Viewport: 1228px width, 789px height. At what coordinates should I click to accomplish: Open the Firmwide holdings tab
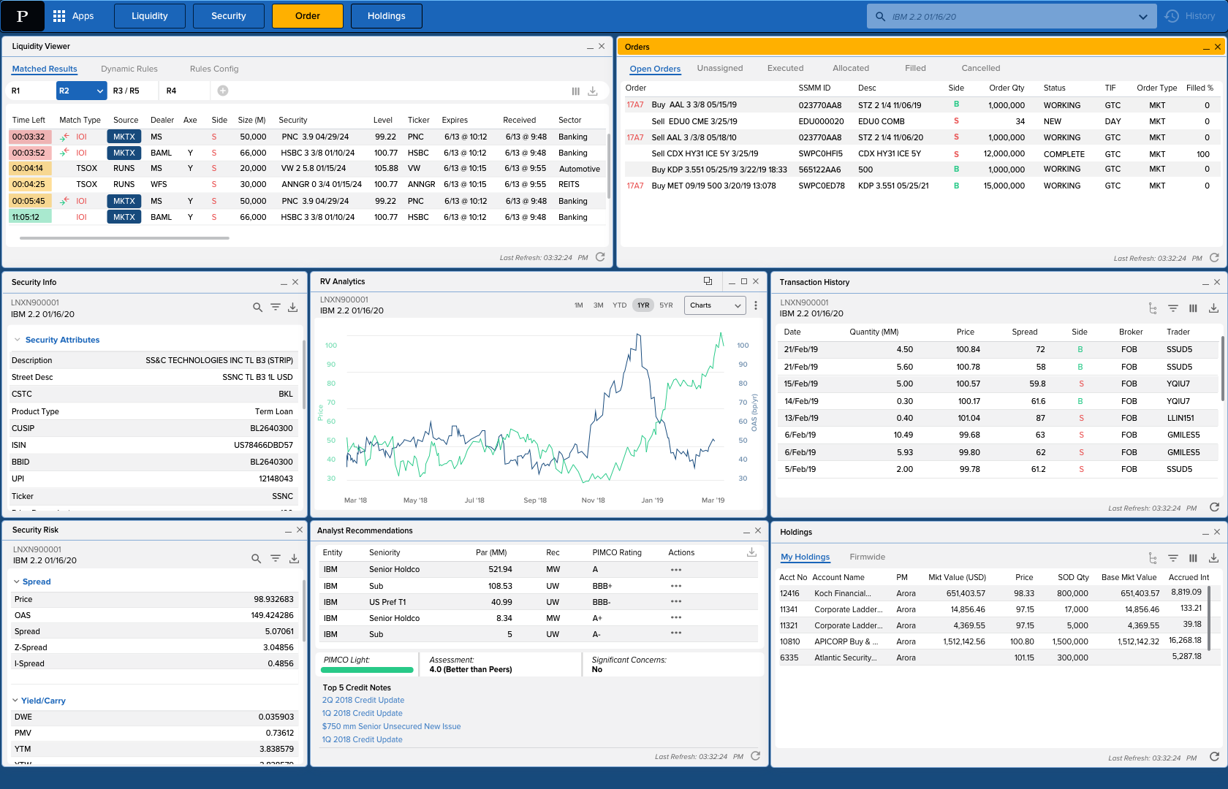coord(867,557)
